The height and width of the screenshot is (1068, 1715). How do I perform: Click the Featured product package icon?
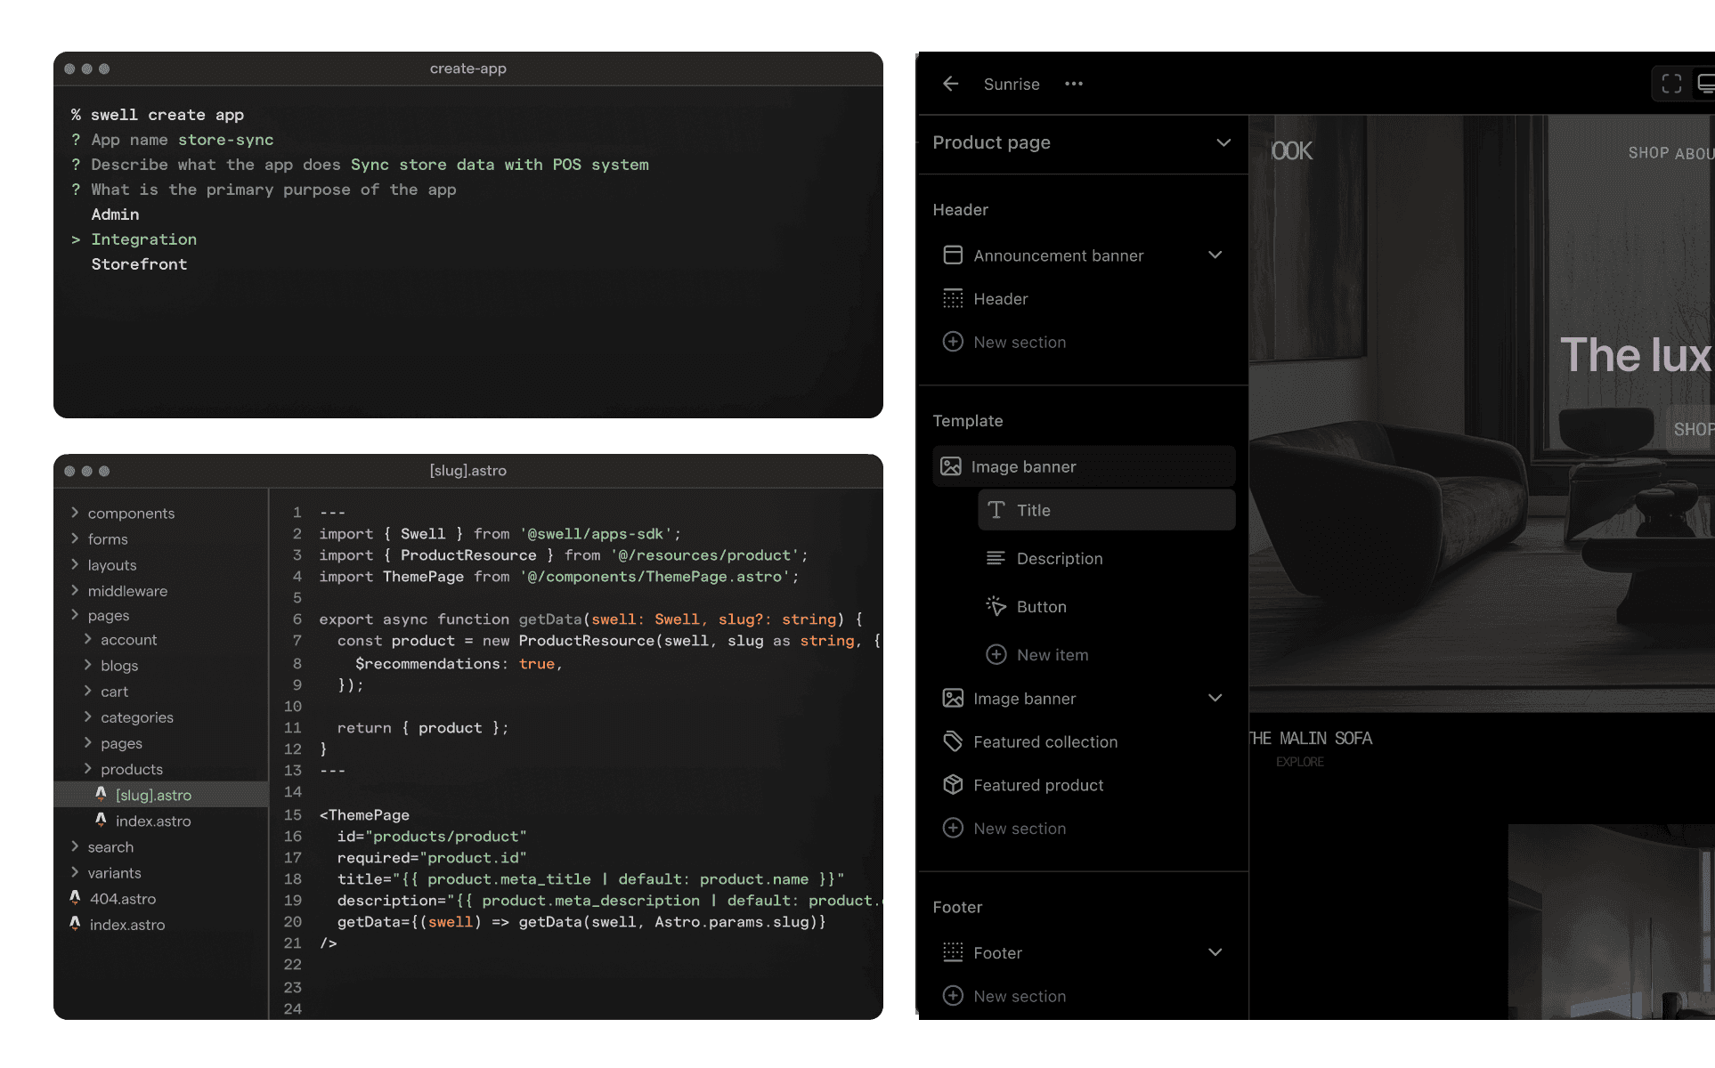click(x=953, y=785)
